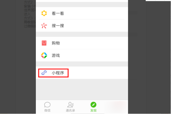Screen dimensions: 171x114
Task: Select the 通讯录 contacts person icon
Action: tap(70, 105)
